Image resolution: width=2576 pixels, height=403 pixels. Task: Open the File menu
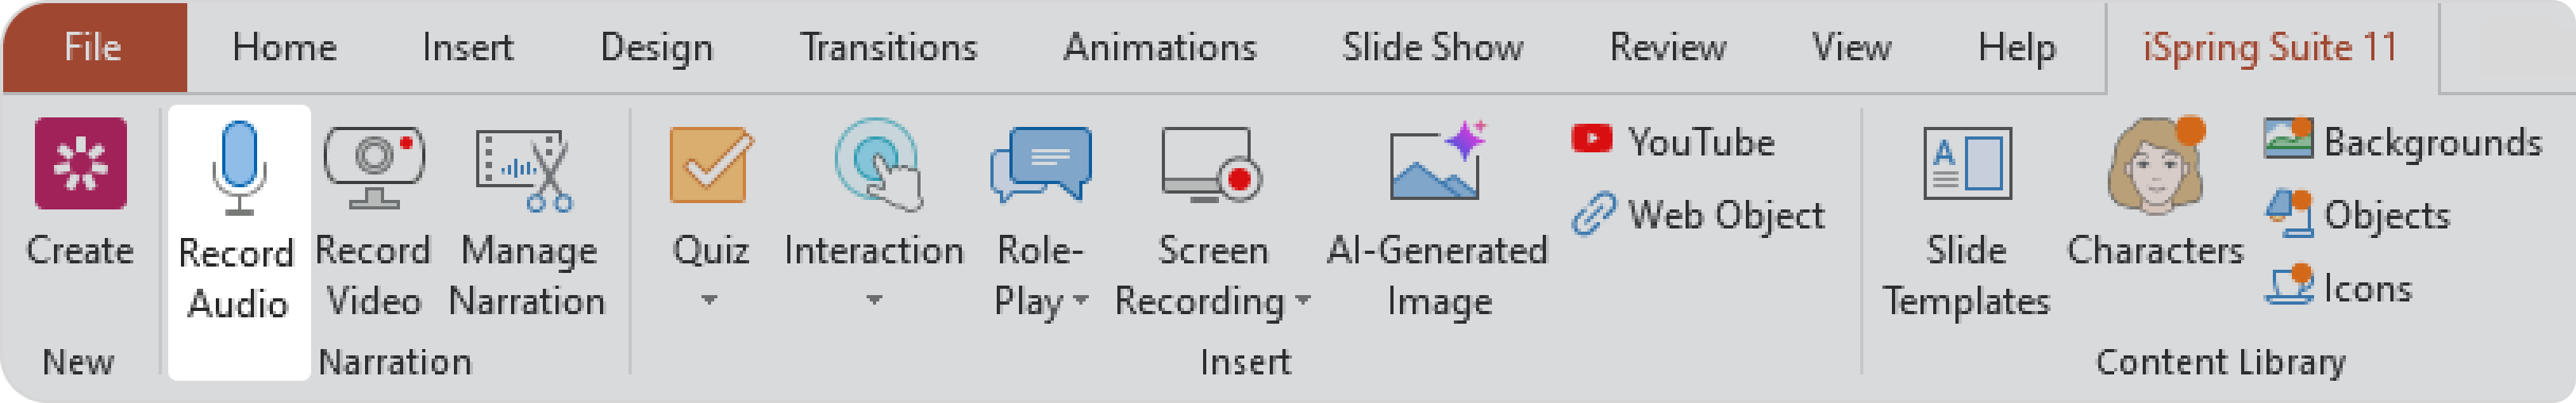(93, 47)
